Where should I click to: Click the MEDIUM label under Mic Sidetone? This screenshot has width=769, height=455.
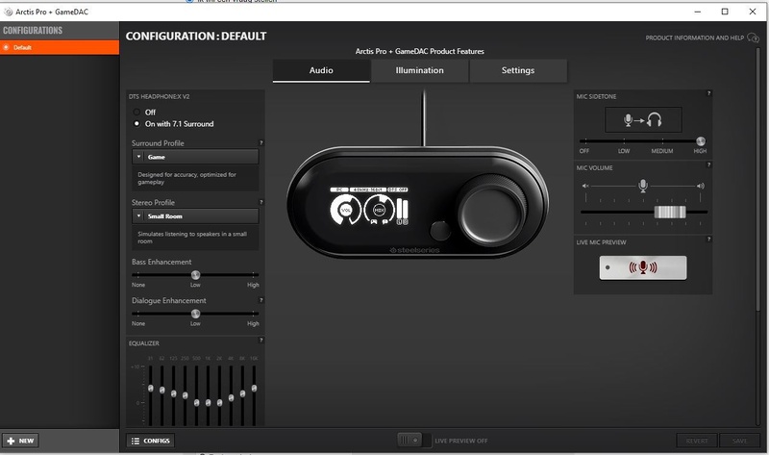pyautogui.click(x=662, y=151)
